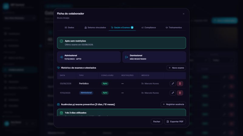
Task: Click the RESTRIÇÕES column header
Action: click(127, 75)
